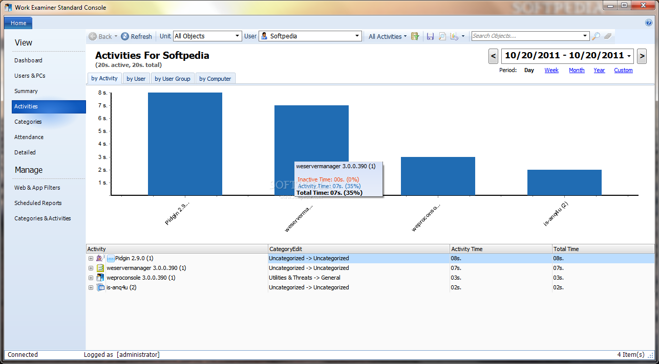659x364 pixels.
Task: Open Web & App Filters management
Action: (37, 188)
